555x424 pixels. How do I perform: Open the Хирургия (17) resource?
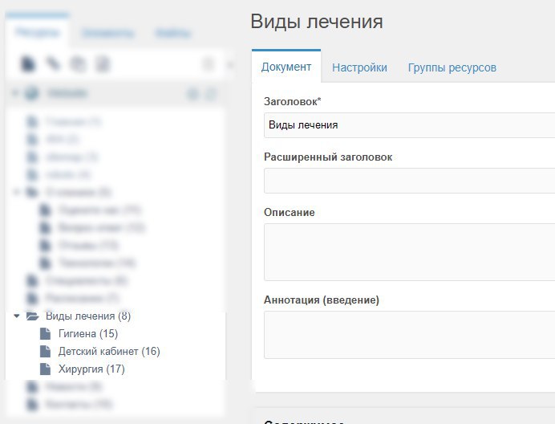click(x=91, y=369)
